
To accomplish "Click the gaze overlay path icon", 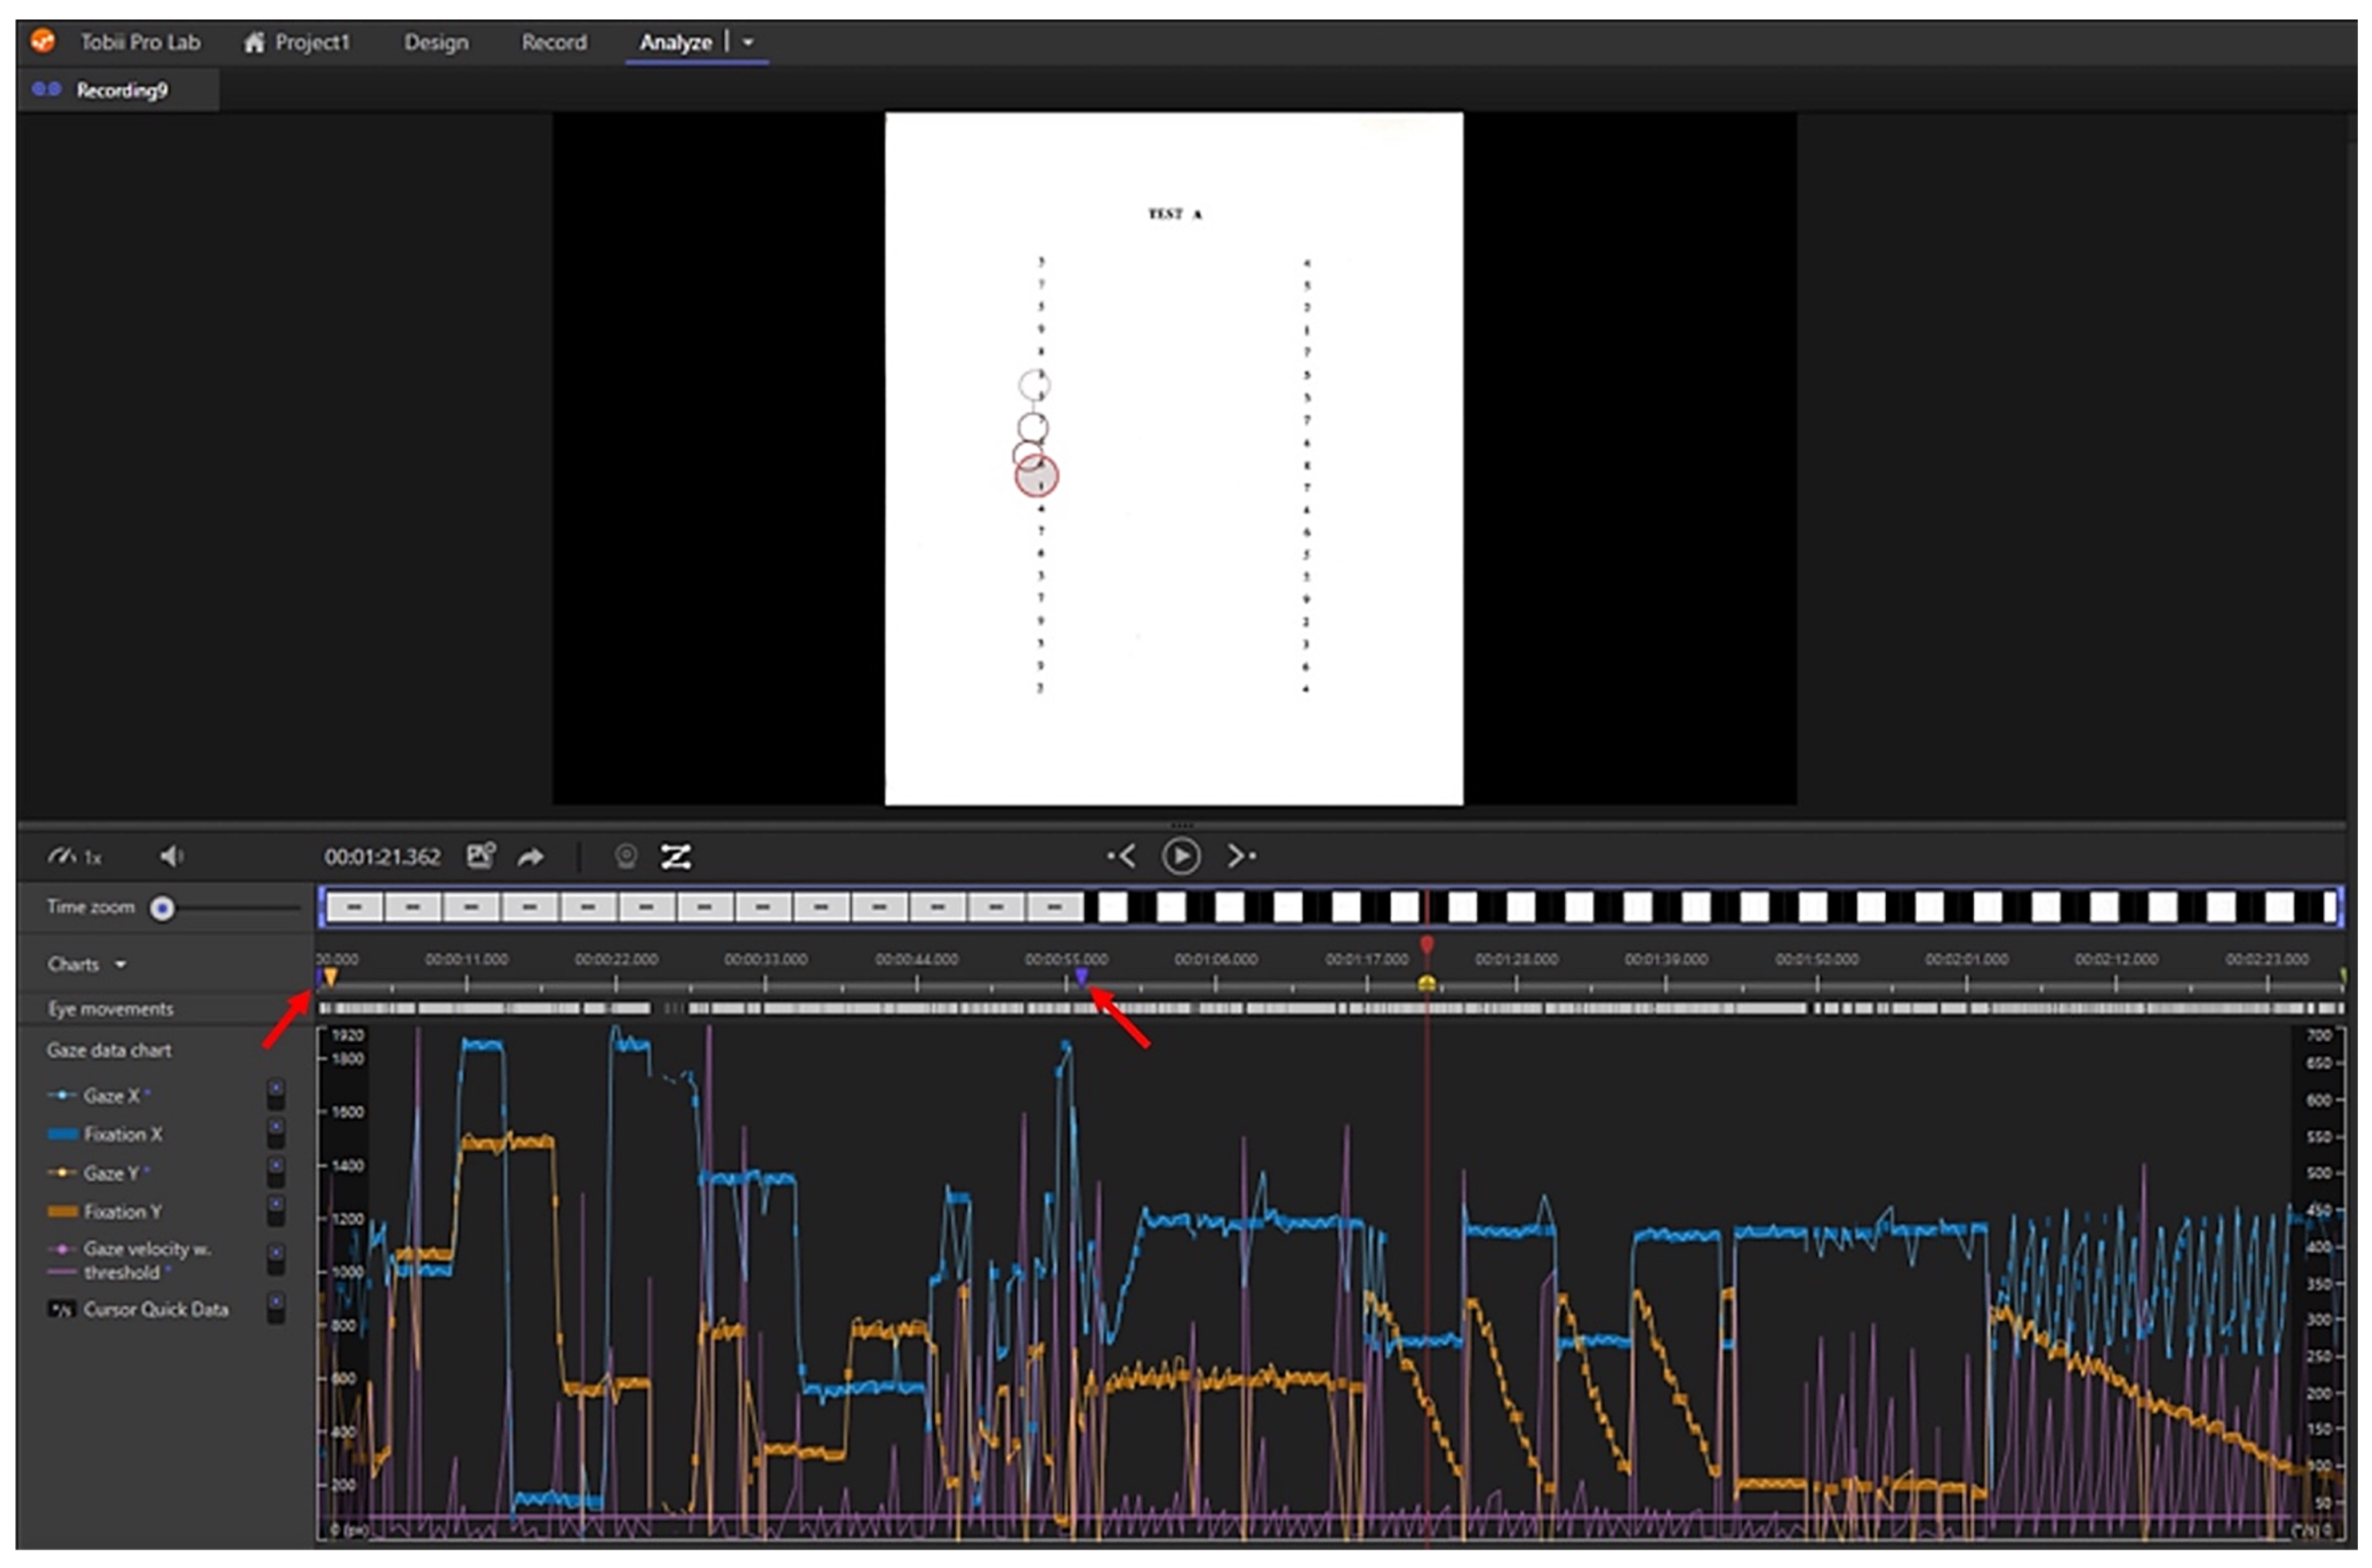I will 676,857.
